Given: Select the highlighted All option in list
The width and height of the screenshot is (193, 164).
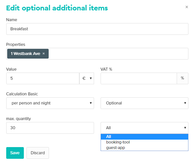Looking at the screenshot, I should coord(144,137).
